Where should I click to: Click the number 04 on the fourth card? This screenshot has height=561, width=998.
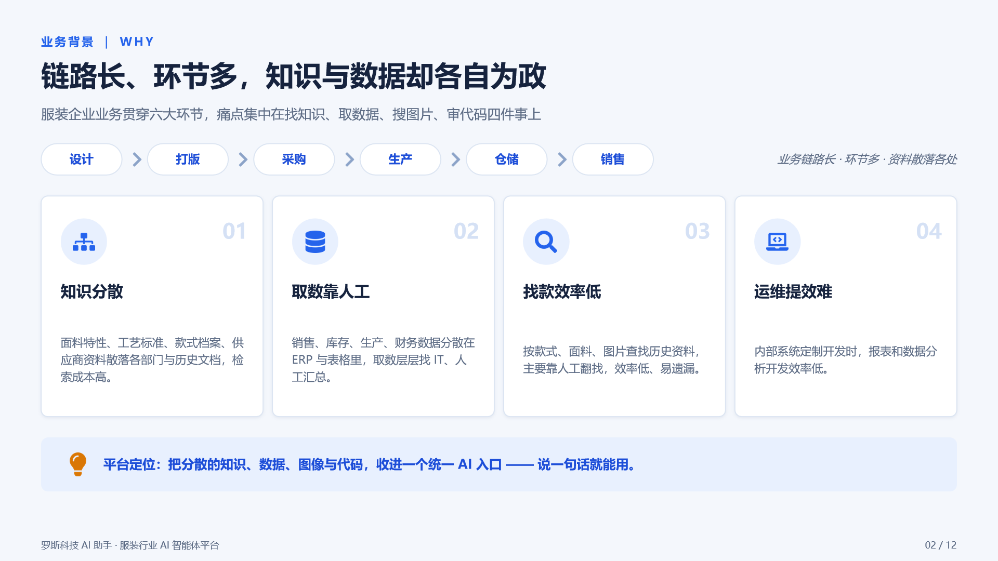coord(928,231)
